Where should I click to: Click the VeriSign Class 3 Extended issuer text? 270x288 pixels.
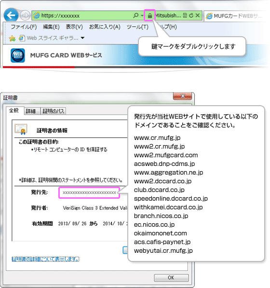click(x=95, y=208)
